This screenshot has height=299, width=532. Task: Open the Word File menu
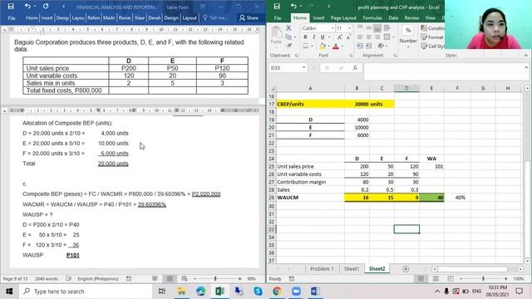[12, 18]
